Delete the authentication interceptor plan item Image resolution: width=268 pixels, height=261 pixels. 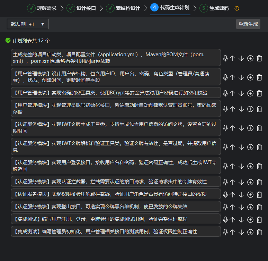pos(259,182)
